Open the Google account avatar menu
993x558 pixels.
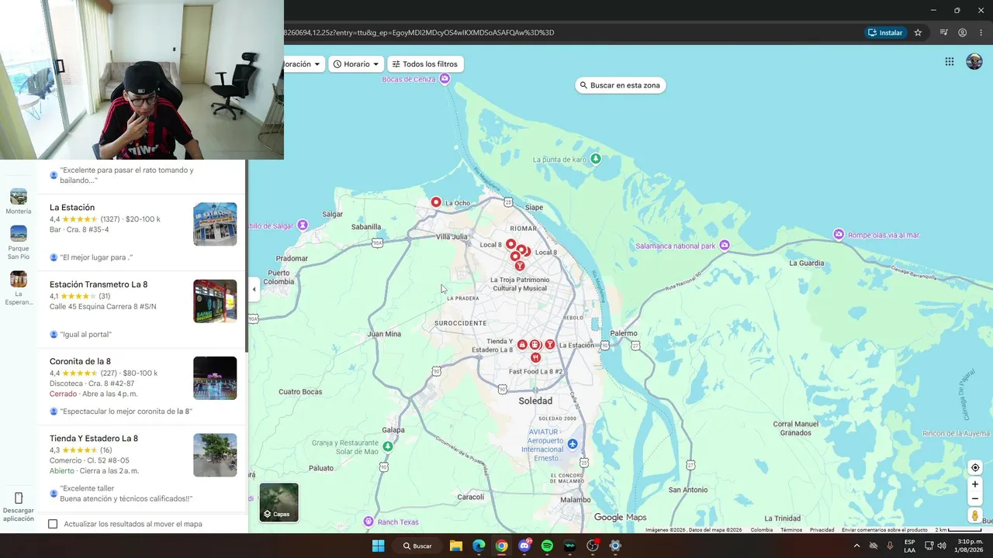click(974, 62)
